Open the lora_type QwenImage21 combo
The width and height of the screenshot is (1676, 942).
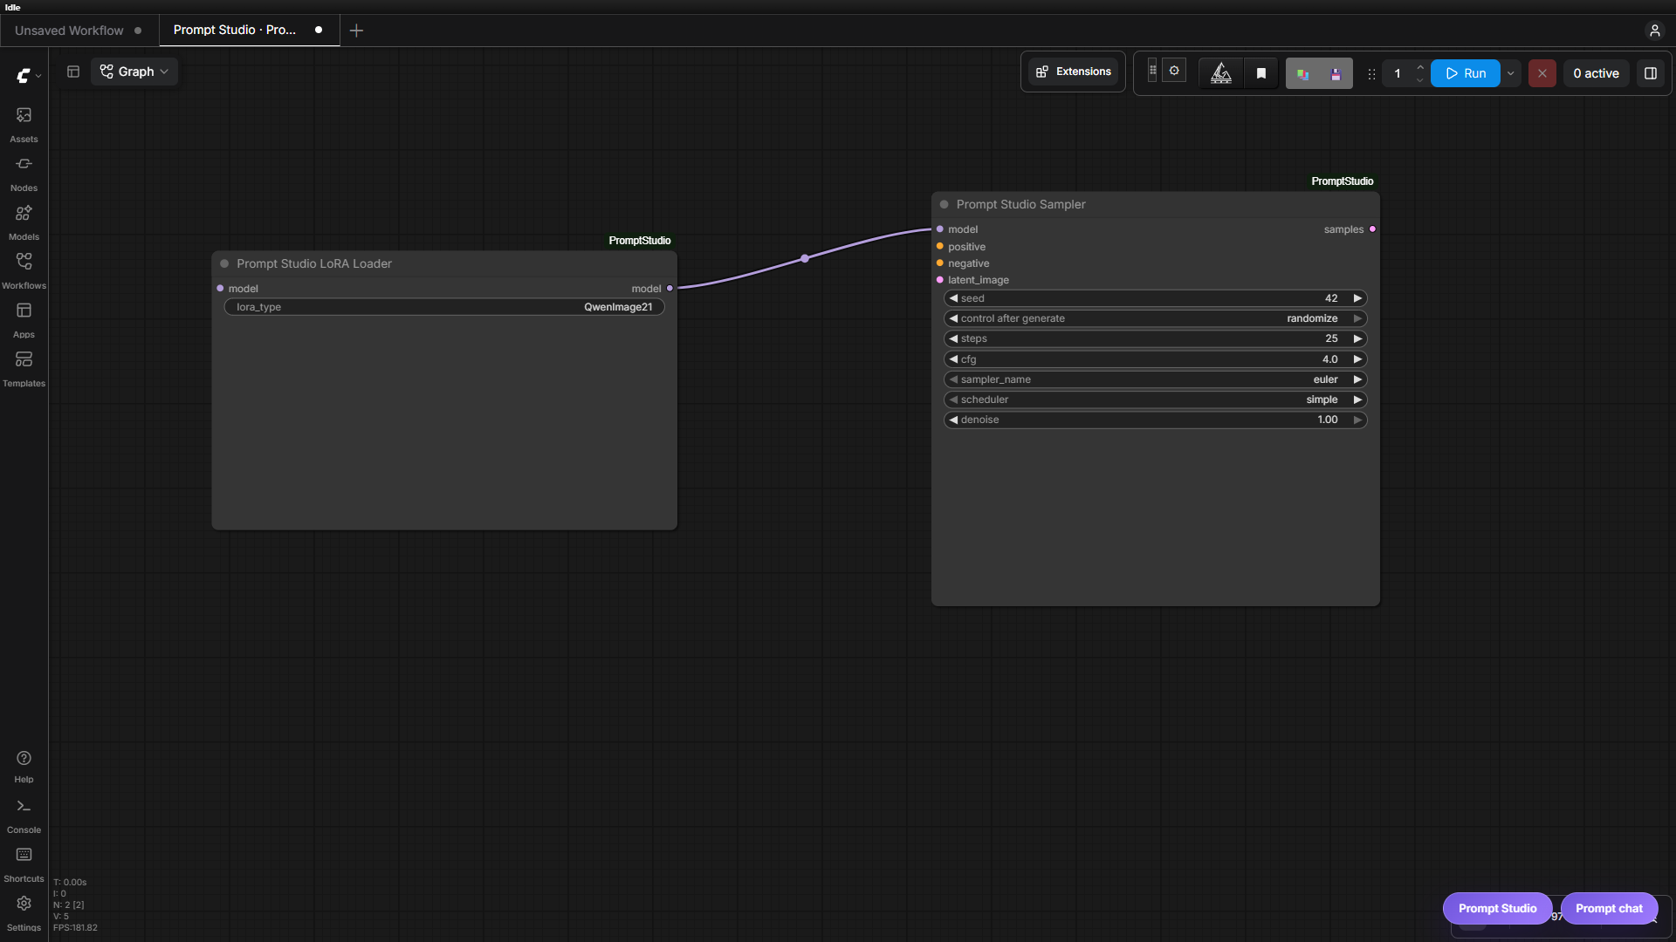click(444, 307)
